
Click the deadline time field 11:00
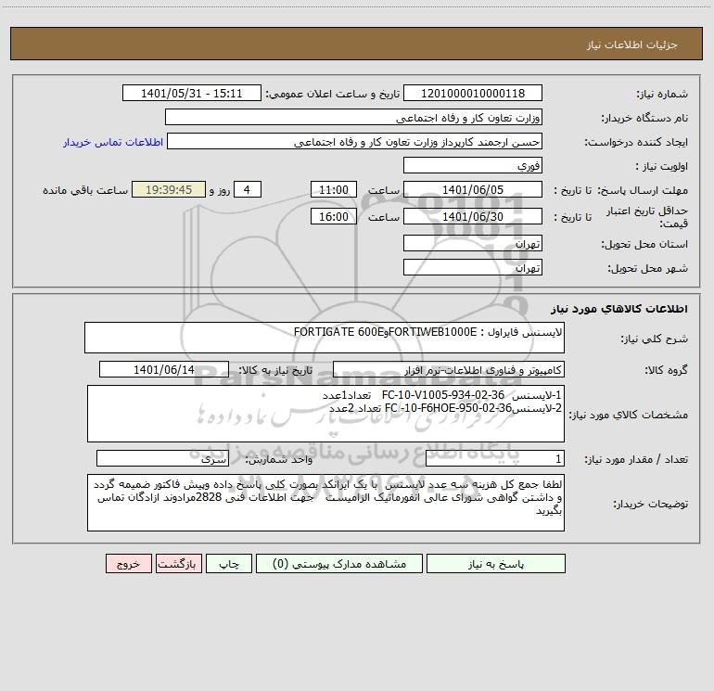(x=333, y=189)
